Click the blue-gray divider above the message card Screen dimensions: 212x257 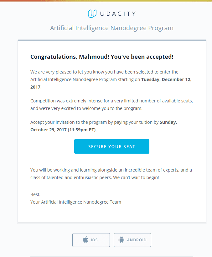click(112, 40)
